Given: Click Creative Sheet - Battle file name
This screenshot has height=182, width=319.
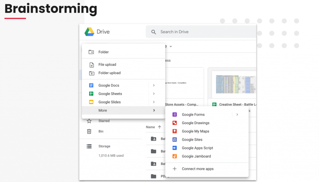Looking at the screenshot, I should click(x=238, y=104).
